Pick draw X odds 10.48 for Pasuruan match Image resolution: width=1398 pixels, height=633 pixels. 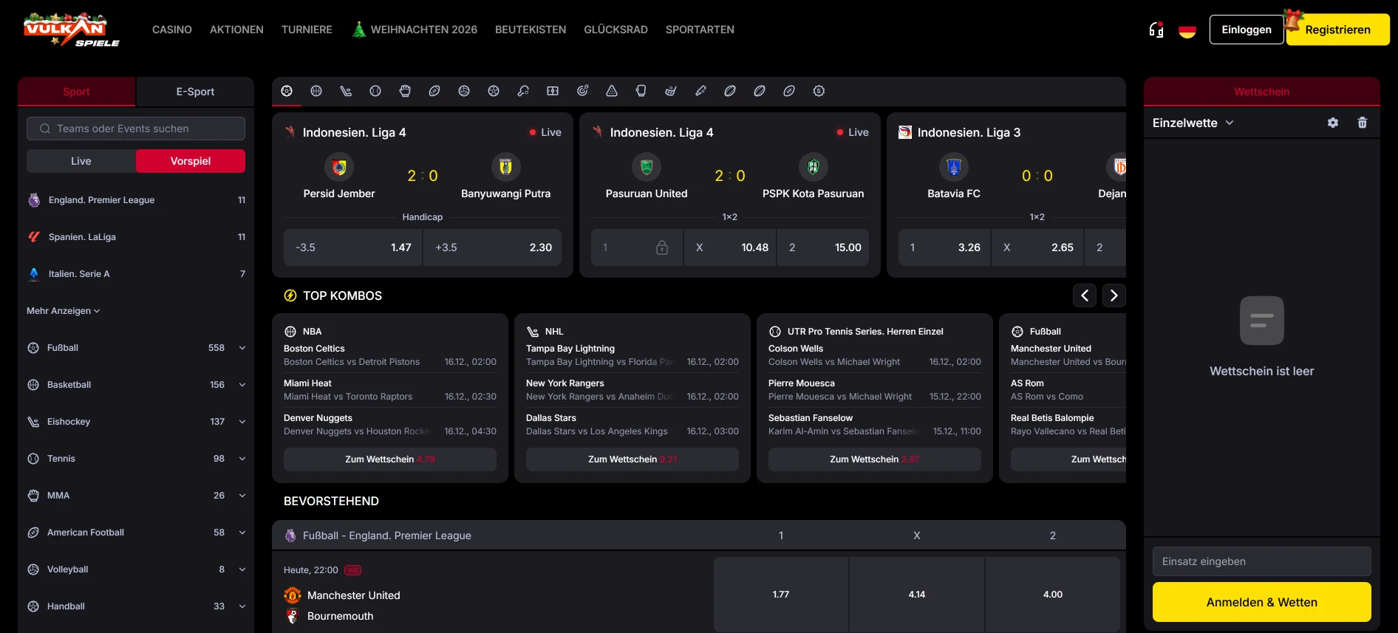[730, 247]
